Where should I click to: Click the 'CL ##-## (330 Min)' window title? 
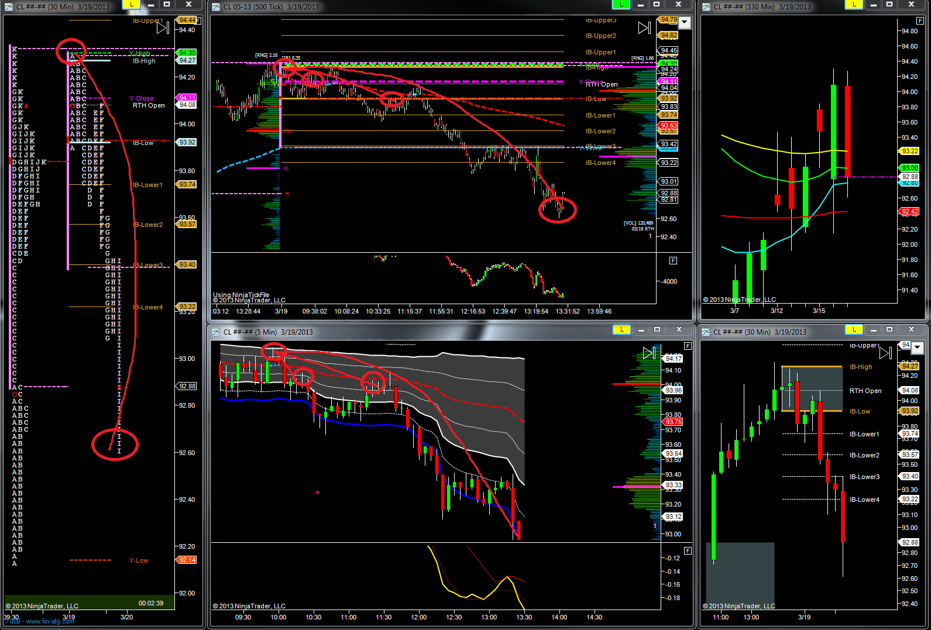[744, 7]
